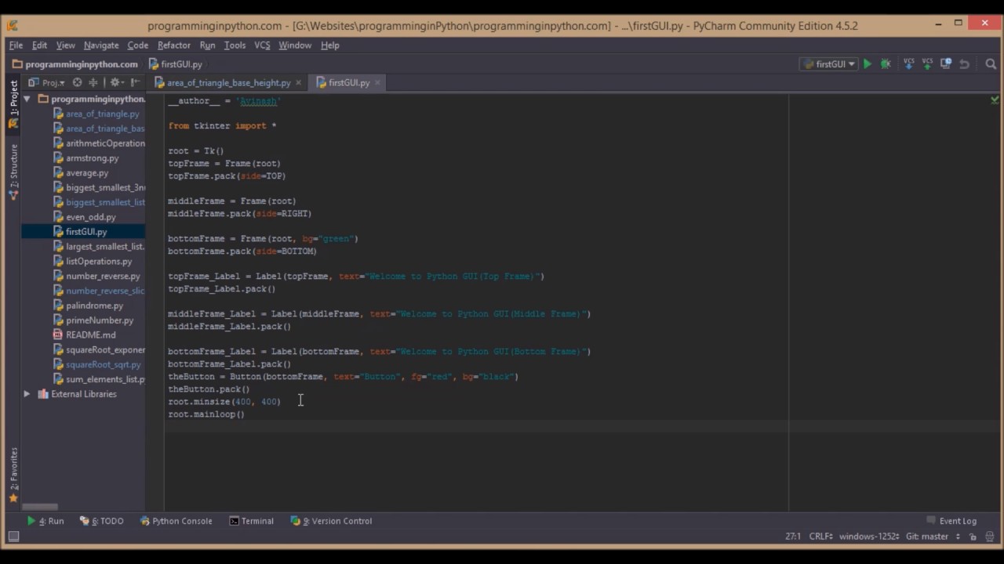Click the VCS commit changes icon
Screen dimensions: 1004x564
(927, 64)
